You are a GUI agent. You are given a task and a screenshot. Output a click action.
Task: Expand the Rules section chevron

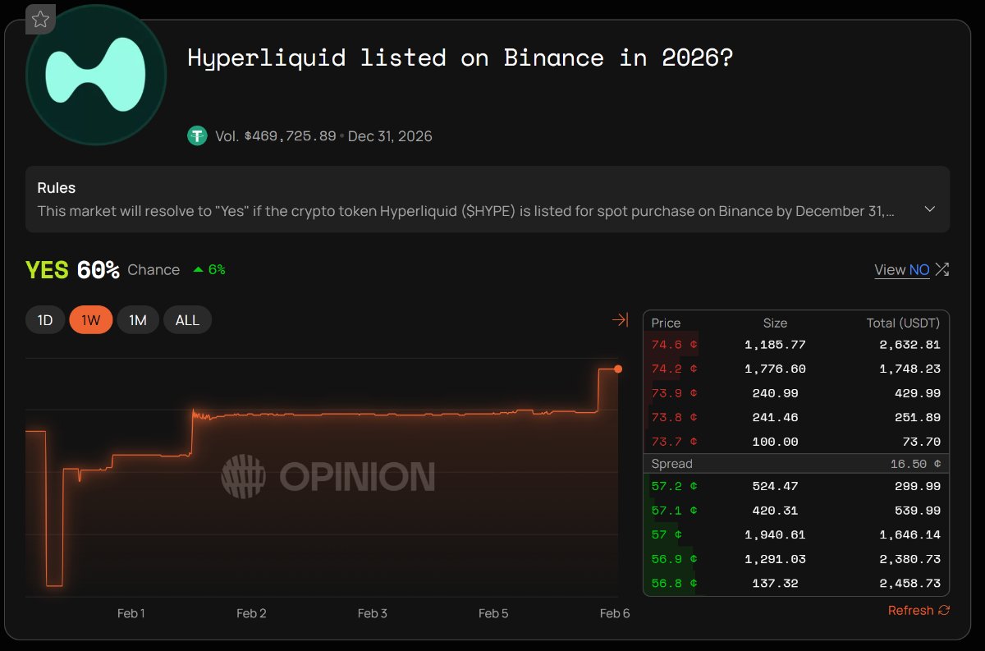click(x=929, y=209)
